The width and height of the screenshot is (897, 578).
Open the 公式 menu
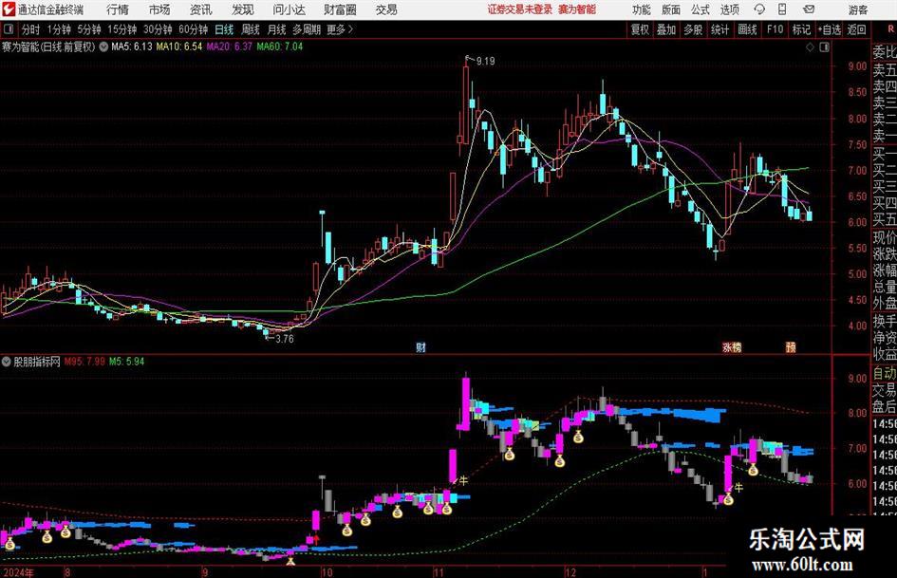[x=700, y=9]
